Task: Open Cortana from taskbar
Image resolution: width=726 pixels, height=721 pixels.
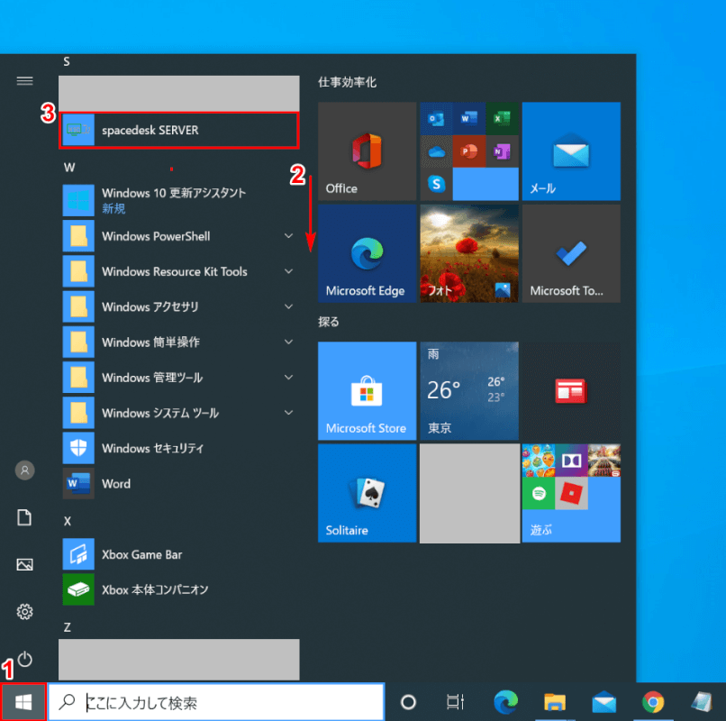Action: [408, 702]
